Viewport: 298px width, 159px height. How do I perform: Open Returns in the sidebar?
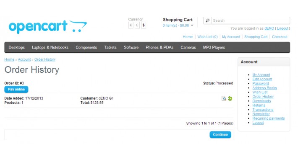[259, 105]
